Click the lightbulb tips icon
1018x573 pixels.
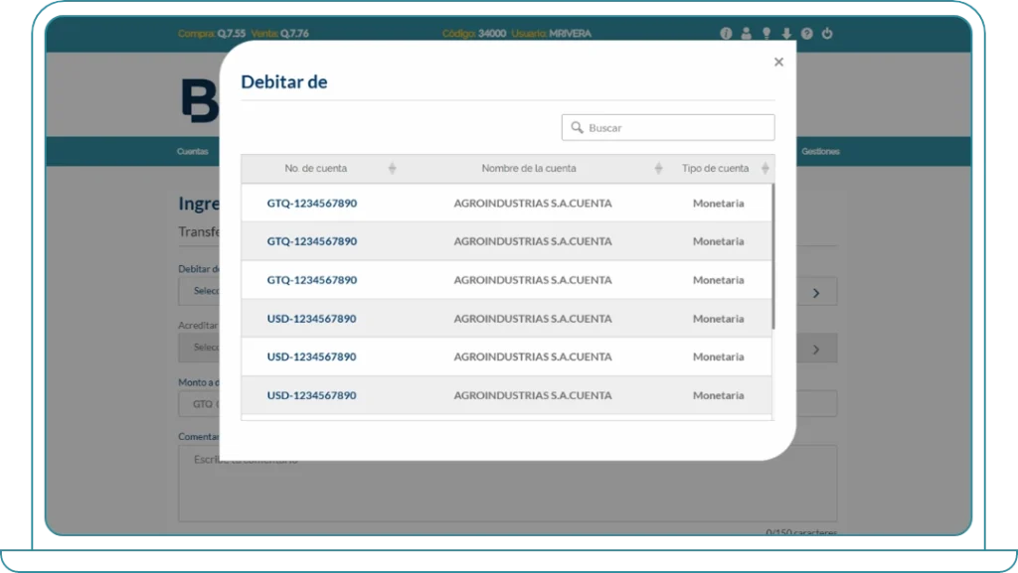(x=766, y=34)
